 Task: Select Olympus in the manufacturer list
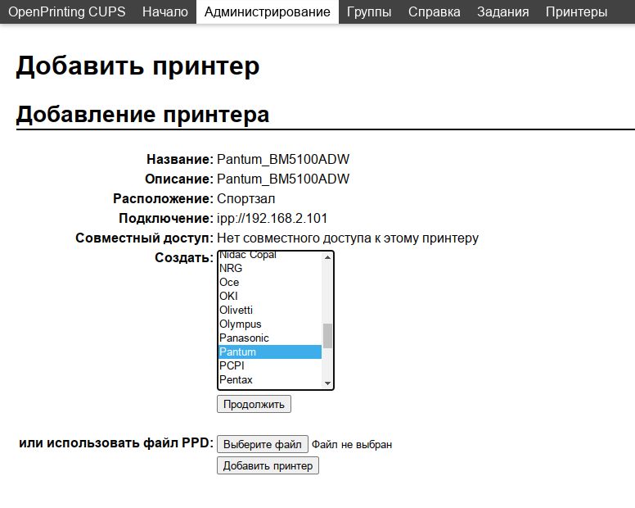coord(240,324)
